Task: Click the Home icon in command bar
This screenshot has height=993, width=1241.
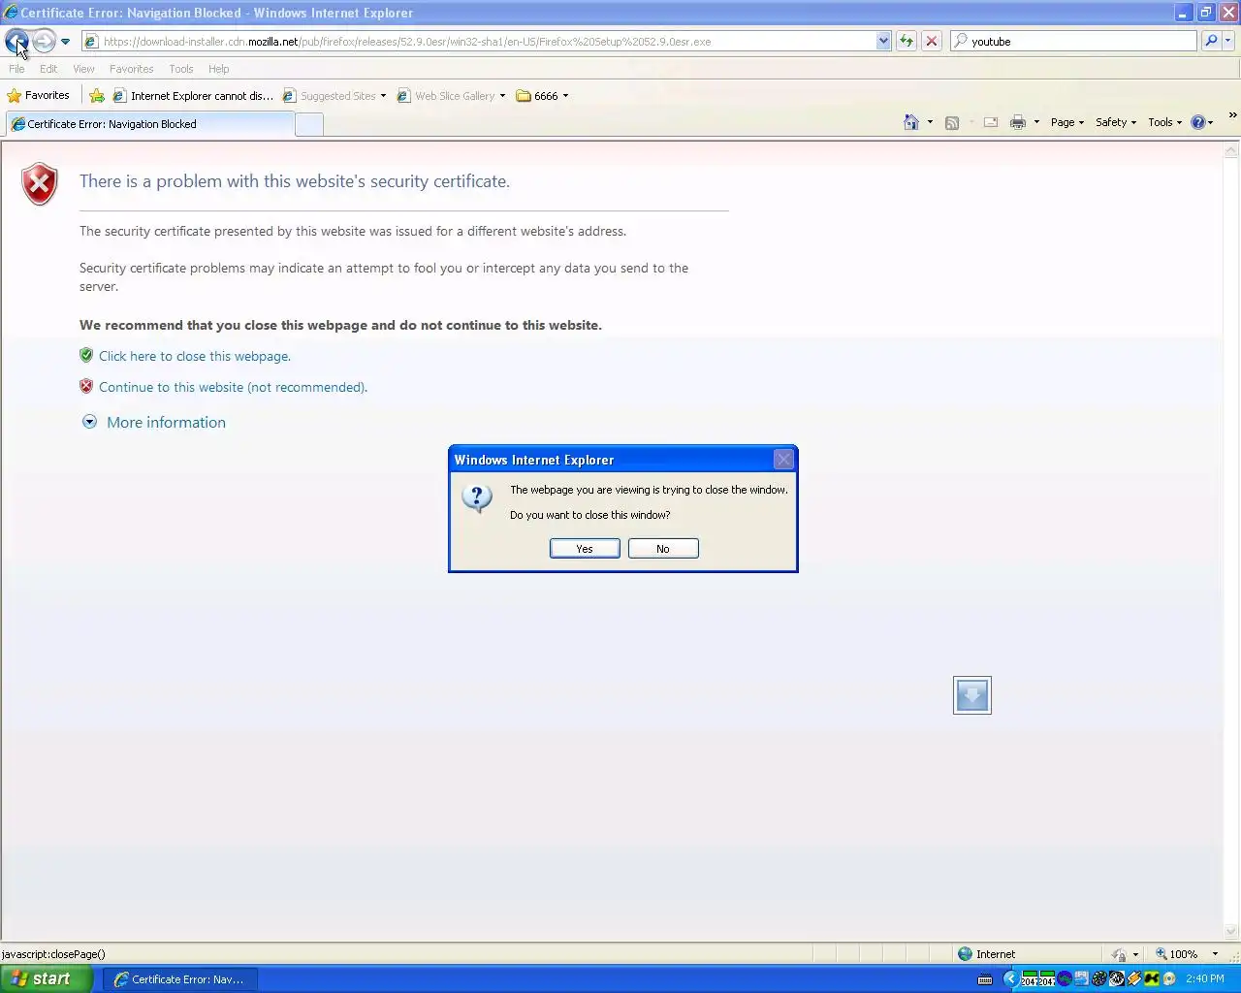Action: coord(911,122)
